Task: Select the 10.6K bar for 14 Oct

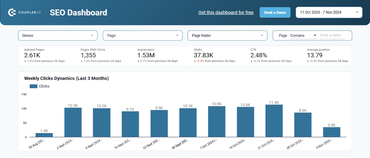Action: tap(245, 122)
